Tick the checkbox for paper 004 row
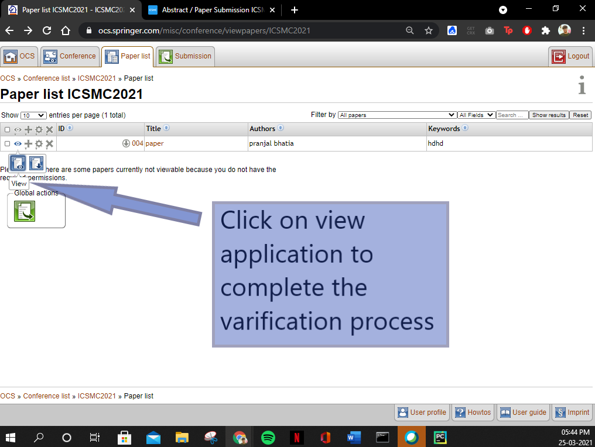 pos(8,143)
